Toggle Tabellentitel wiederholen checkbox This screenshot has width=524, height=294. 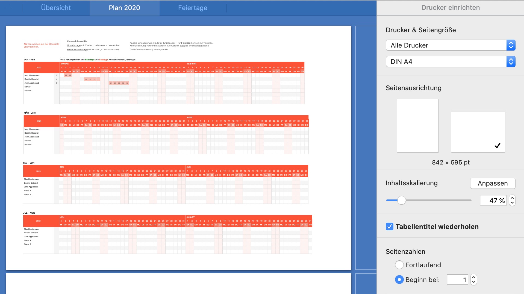click(x=390, y=227)
